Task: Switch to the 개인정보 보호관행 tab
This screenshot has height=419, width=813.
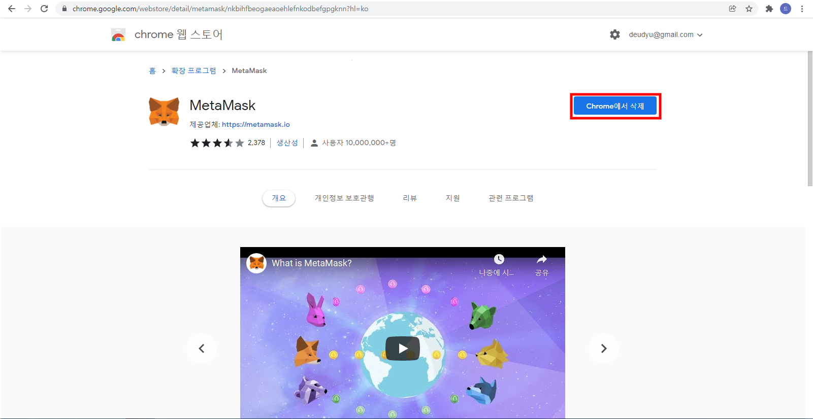Action: [x=344, y=198]
